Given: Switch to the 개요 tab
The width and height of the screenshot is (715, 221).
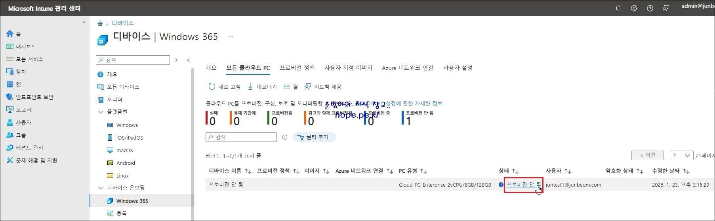Looking at the screenshot, I should (211, 68).
